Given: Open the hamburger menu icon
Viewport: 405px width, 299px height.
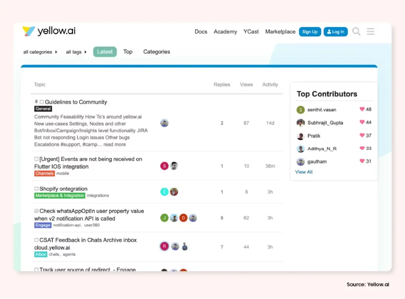Looking at the screenshot, I should (370, 32).
